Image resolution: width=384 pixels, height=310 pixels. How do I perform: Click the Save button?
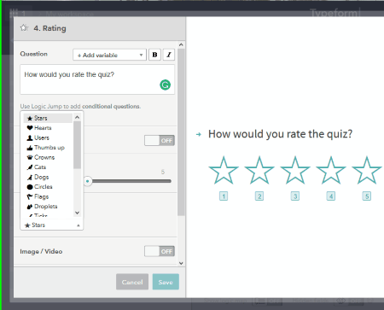tap(166, 282)
